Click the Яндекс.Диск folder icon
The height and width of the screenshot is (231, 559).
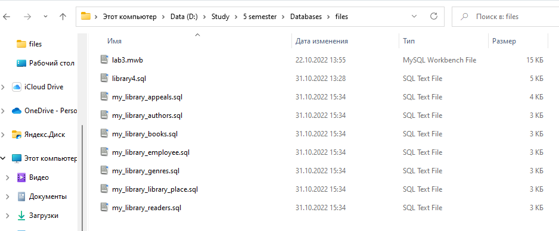(x=17, y=135)
